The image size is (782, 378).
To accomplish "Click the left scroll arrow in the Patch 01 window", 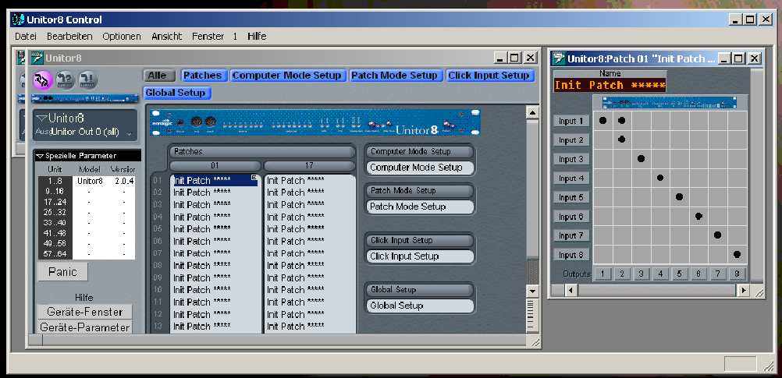I will 571,290.
